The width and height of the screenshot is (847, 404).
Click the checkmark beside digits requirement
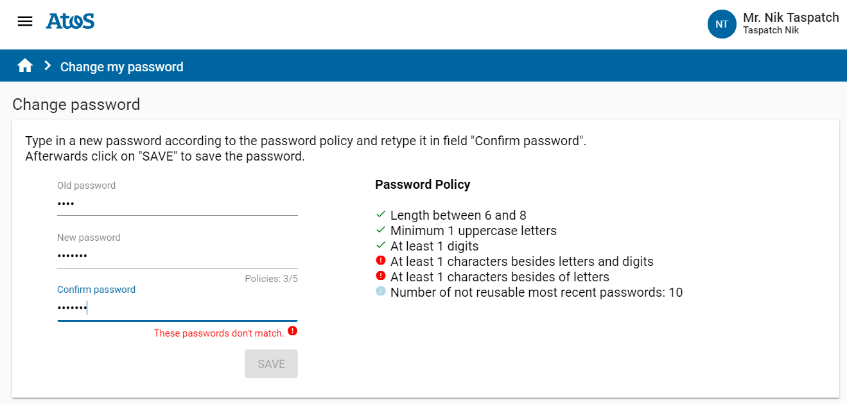[380, 245]
